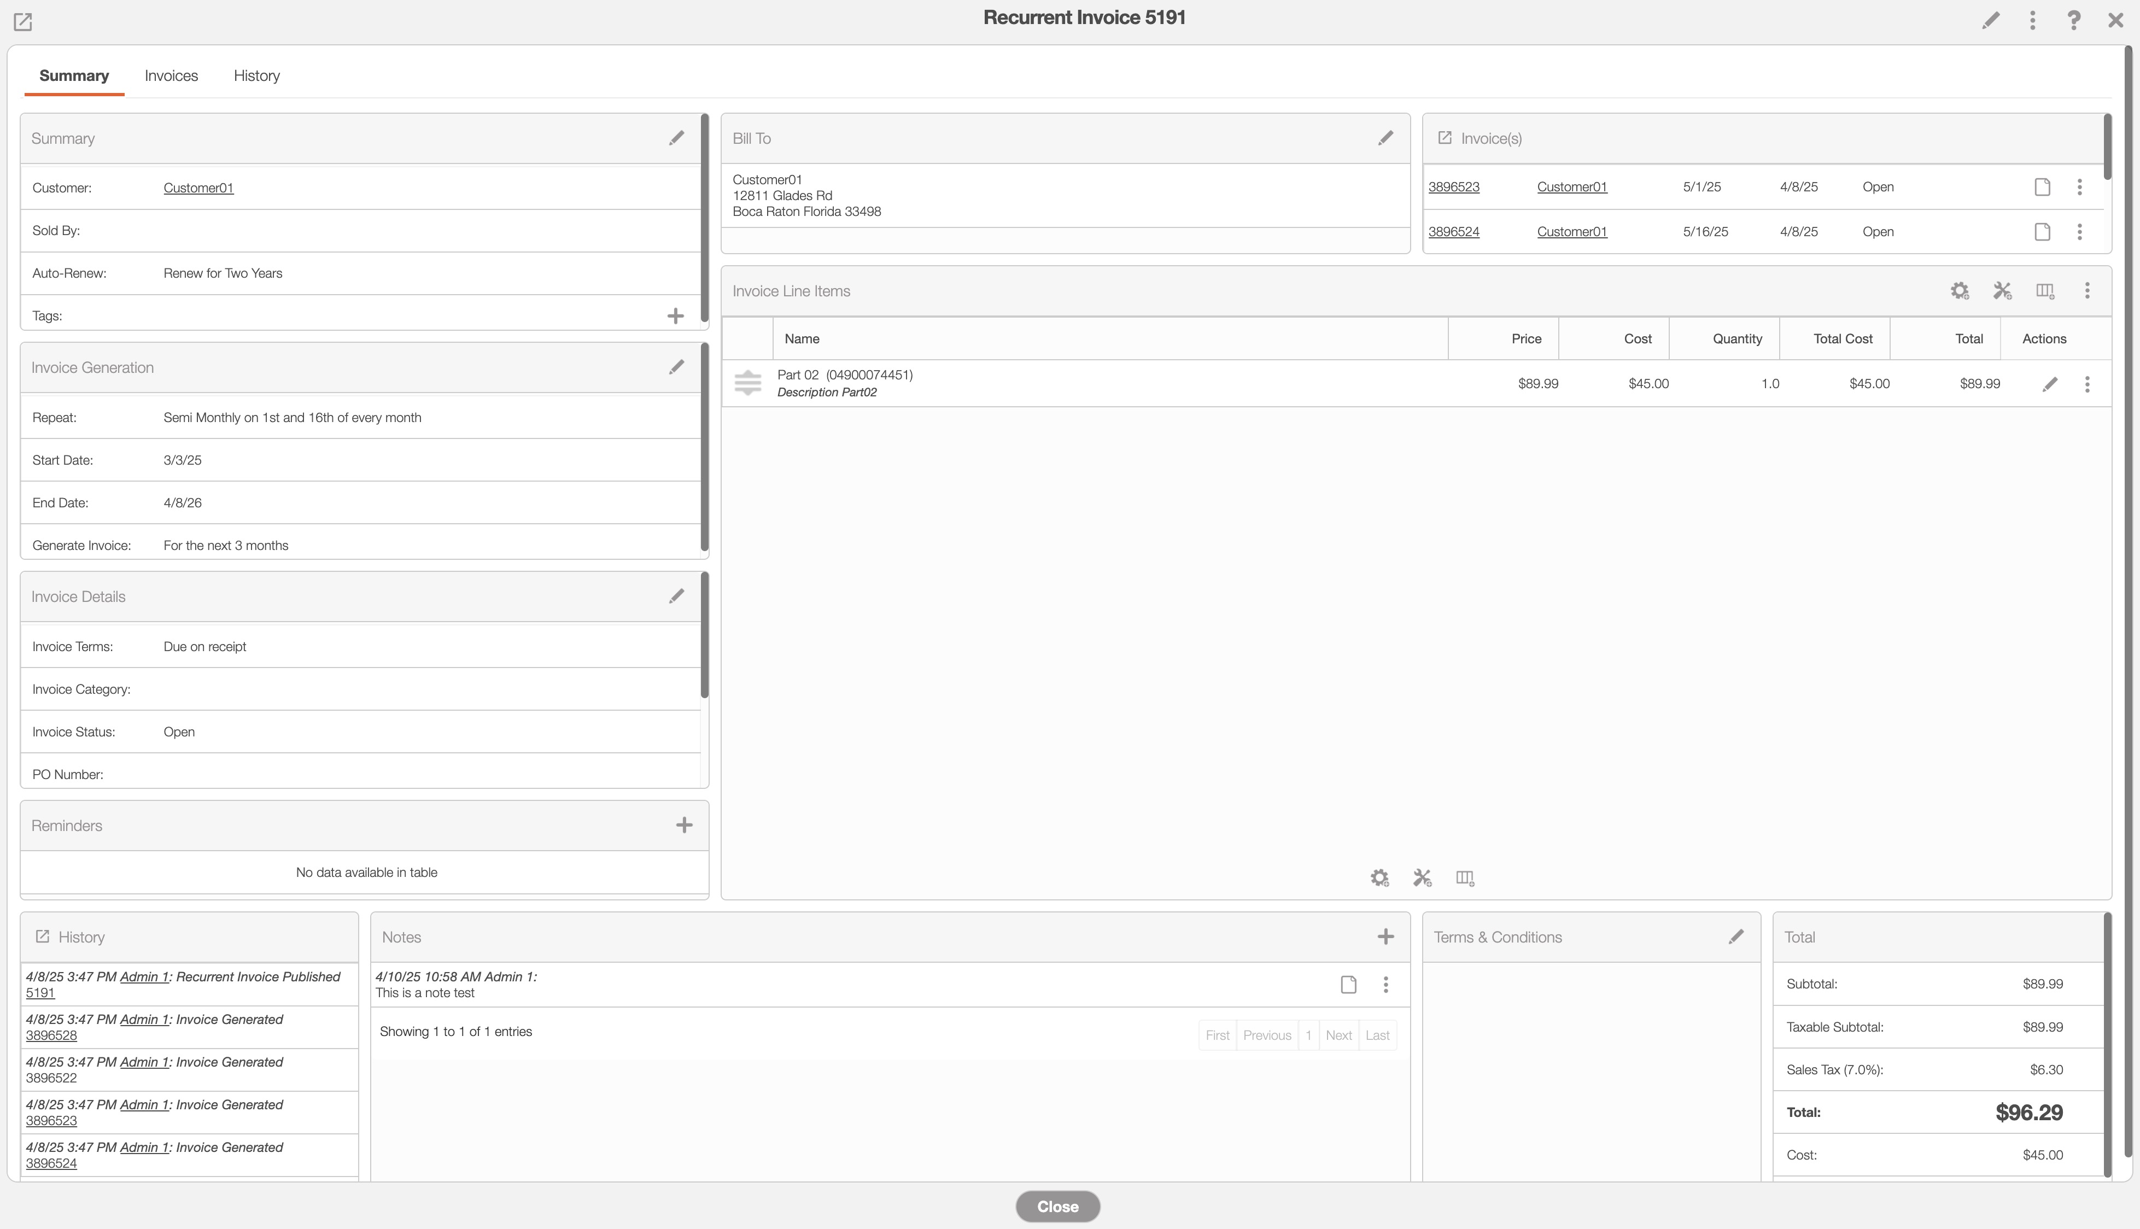Image resolution: width=2140 pixels, height=1229 pixels.
Task: Add a new note with plus icon
Action: click(x=1385, y=937)
